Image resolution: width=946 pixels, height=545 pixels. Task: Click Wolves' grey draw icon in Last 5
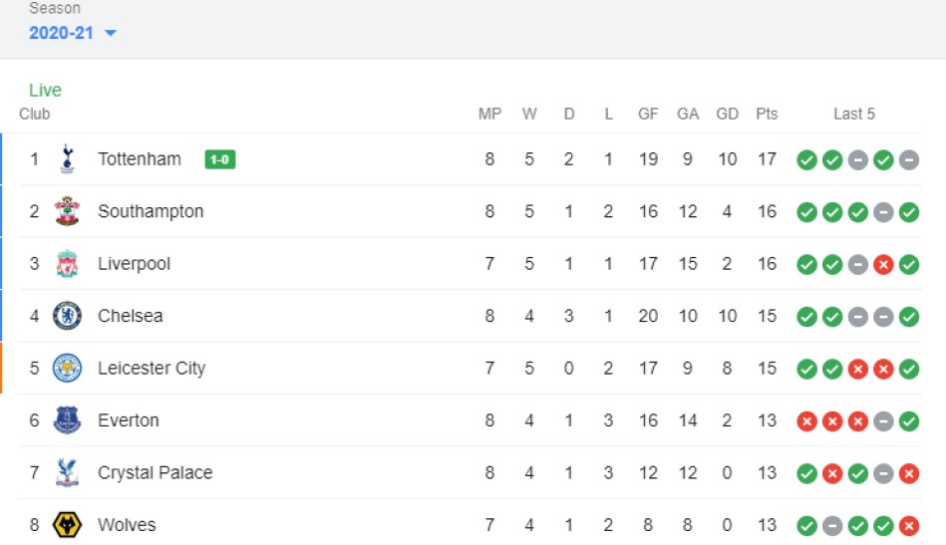[x=832, y=526]
